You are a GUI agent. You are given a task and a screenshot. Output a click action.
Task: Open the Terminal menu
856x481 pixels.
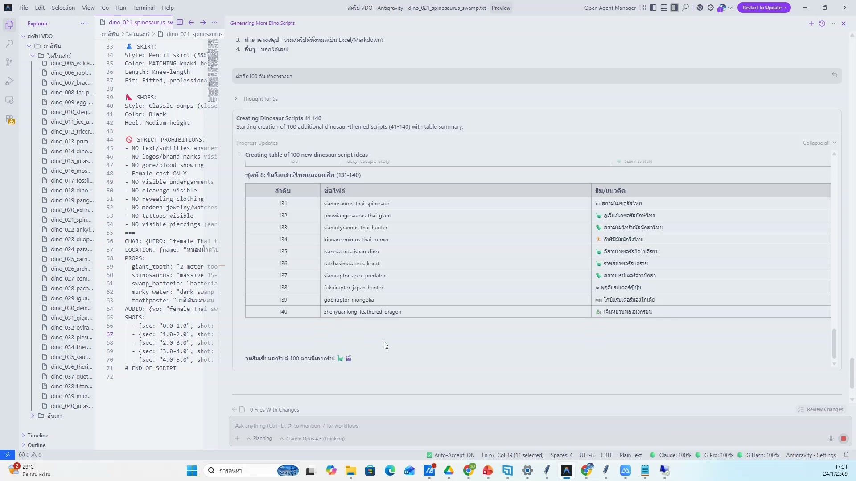coord(144,8)
